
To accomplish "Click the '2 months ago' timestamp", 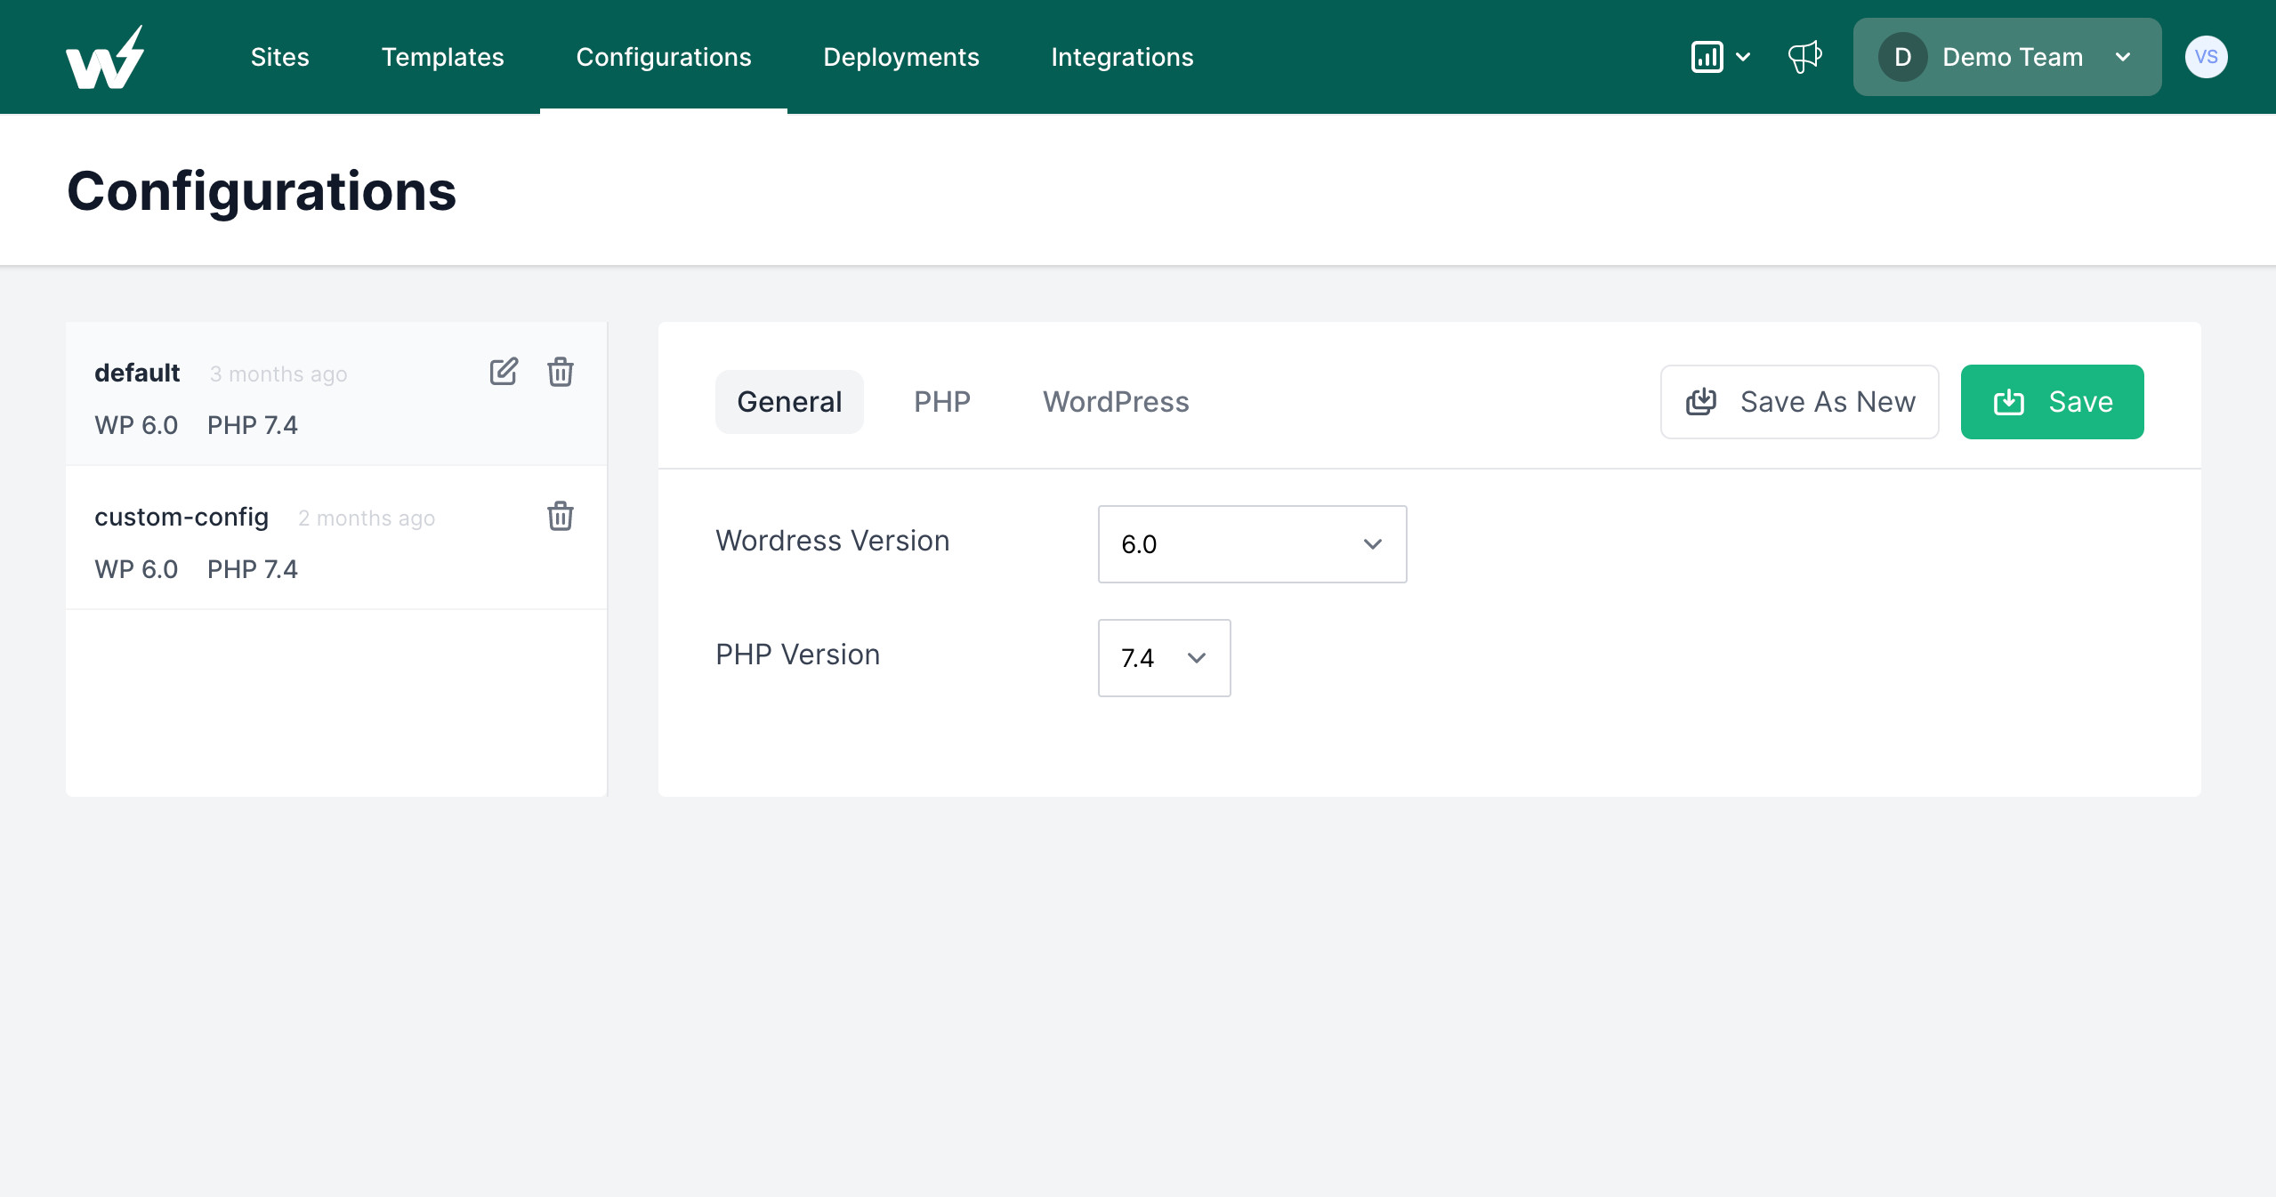I will coord(367,518).
